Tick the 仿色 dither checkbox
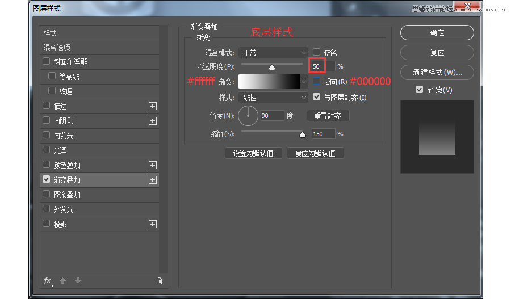The width and height of the screenshot is (511, 299). pos(316,52)
